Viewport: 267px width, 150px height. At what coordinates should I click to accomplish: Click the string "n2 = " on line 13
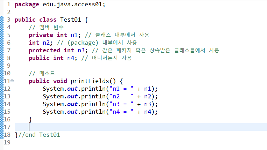click(x=121, y=96)
